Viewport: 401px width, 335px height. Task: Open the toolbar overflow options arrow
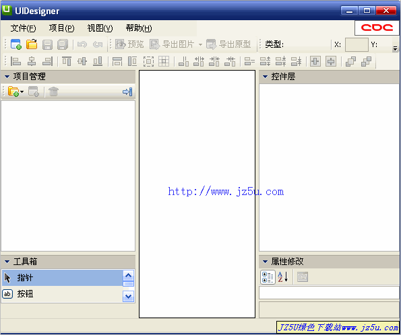(x=395, y=48)
